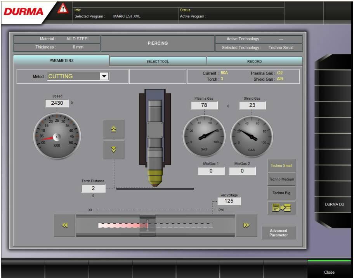Click the plasma torch illustration
The width and height of the screenshot is (354, 278).
tap(155, 138)
